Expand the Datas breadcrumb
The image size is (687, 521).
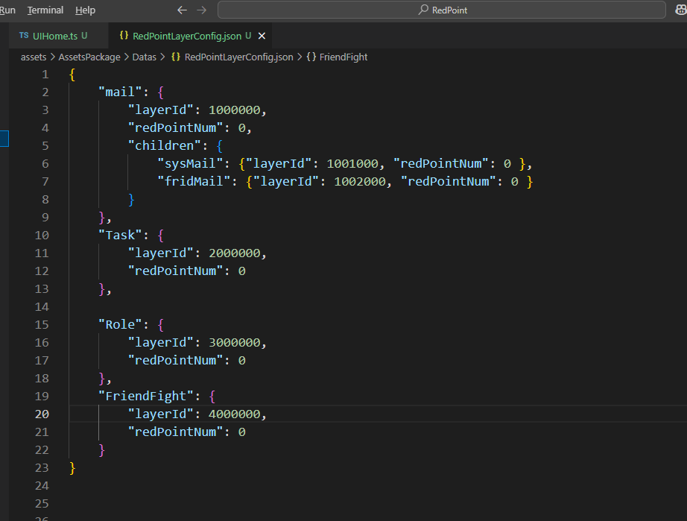[x=144, y=57]
